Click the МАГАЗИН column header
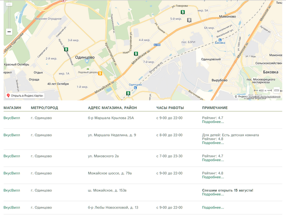Screen dimensions: 286x215 (12, 108)
